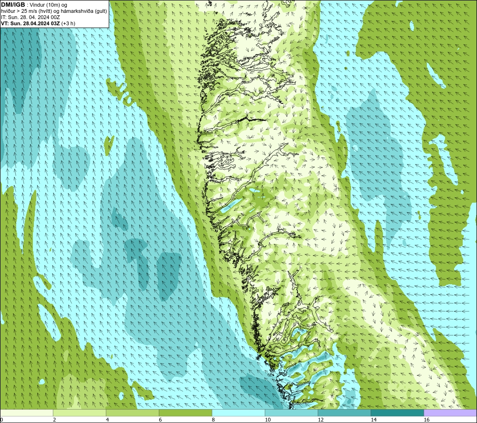This screenshot has width=477, height=423.
Task: Click the 2–4 m/s light green legend swatch
Action: pyautogui.click(x=79, y=413)
